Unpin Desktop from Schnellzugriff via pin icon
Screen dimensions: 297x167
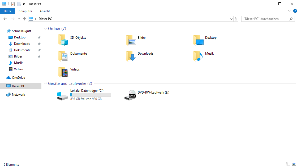point(39,37)
